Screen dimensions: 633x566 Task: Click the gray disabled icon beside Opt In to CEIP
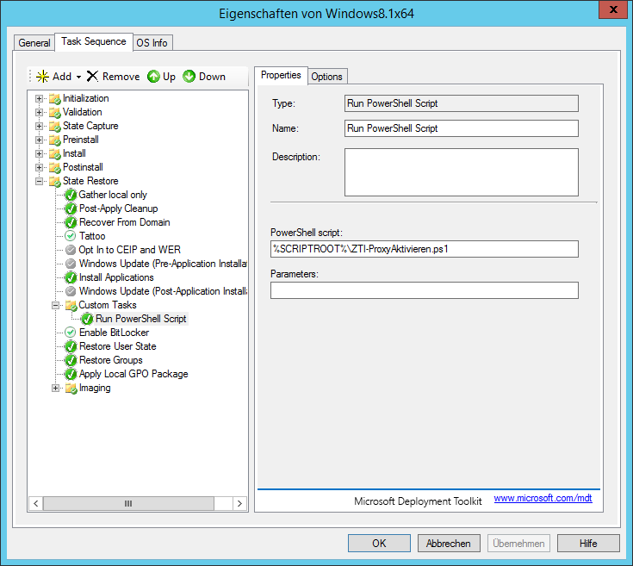[x=71, y=250]
